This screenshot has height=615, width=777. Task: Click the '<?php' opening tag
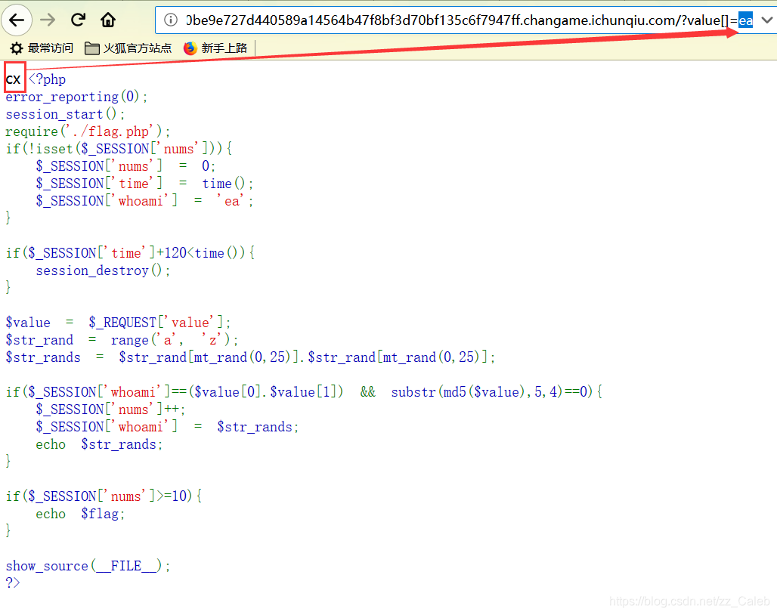pos(47,79)
